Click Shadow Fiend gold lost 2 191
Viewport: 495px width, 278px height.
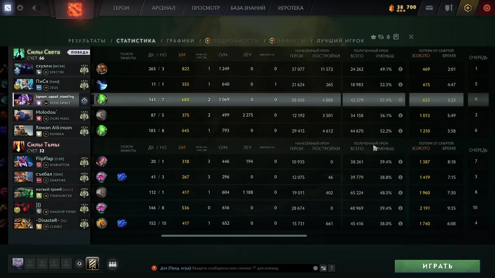click(424, 208)
